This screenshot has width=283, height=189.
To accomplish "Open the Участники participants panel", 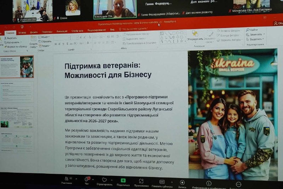I will [x=67, y=179].
